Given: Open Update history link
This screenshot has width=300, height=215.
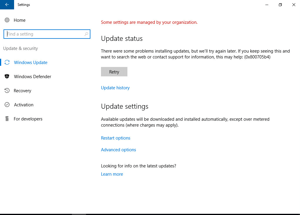Looking at the screenshot, I should pyautogui.click(x=115, y=88).
